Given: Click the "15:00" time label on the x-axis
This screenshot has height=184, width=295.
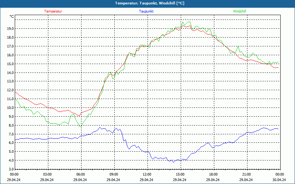Looking at the screenshot, I should coord(180,174).
